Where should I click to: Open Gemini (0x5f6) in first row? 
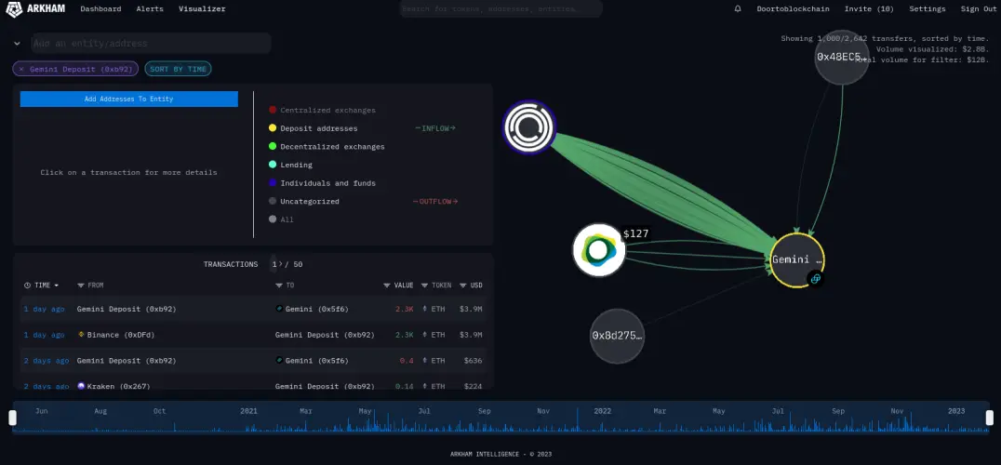(316, 309)
